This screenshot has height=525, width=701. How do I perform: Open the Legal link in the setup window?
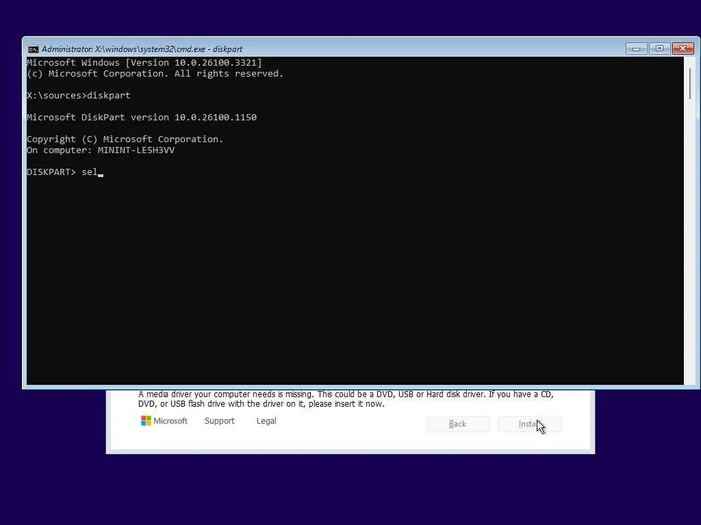[x=266, y=421]
